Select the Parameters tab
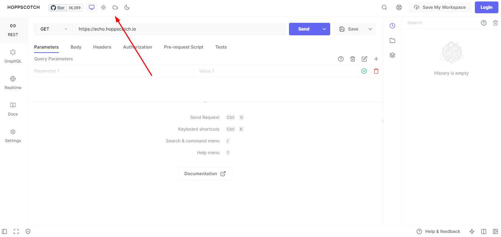Image resolution: width=501 pixels, height=237 pixels. point(46,47)
